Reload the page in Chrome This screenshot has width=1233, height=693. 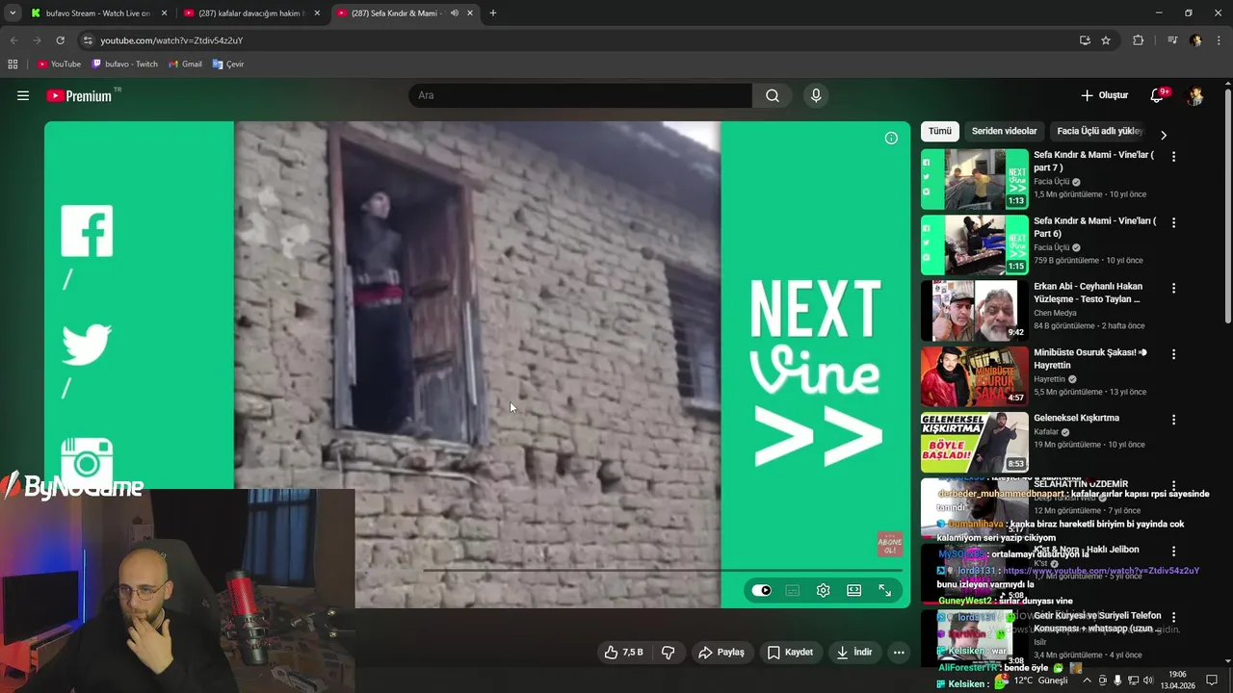[60, 40]
